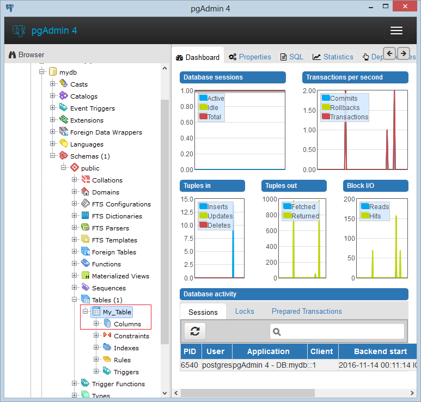The image size is (421, 402).
Task: Click the Materialized Views icon
Action: pos(86,276)
